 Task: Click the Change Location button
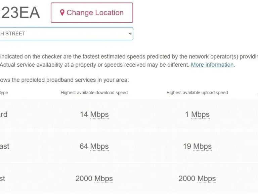[x=92, y=13]
